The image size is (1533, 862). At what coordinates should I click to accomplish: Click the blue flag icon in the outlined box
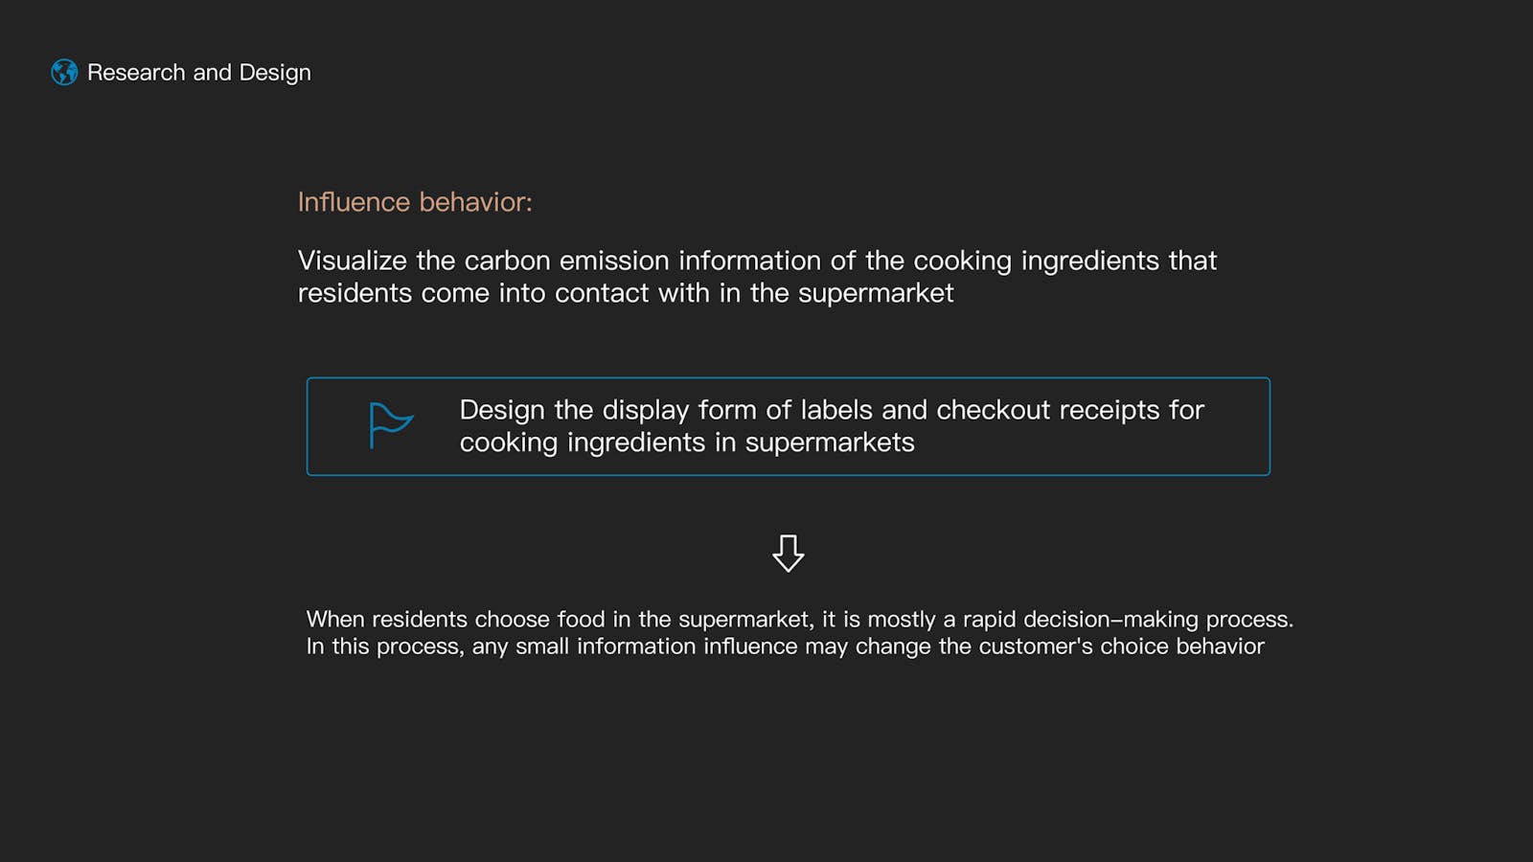click(391, 425)
